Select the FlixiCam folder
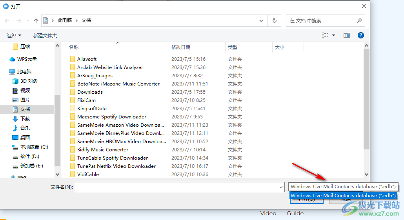Screen dimensions: 404x220 [x=86, y=100]
